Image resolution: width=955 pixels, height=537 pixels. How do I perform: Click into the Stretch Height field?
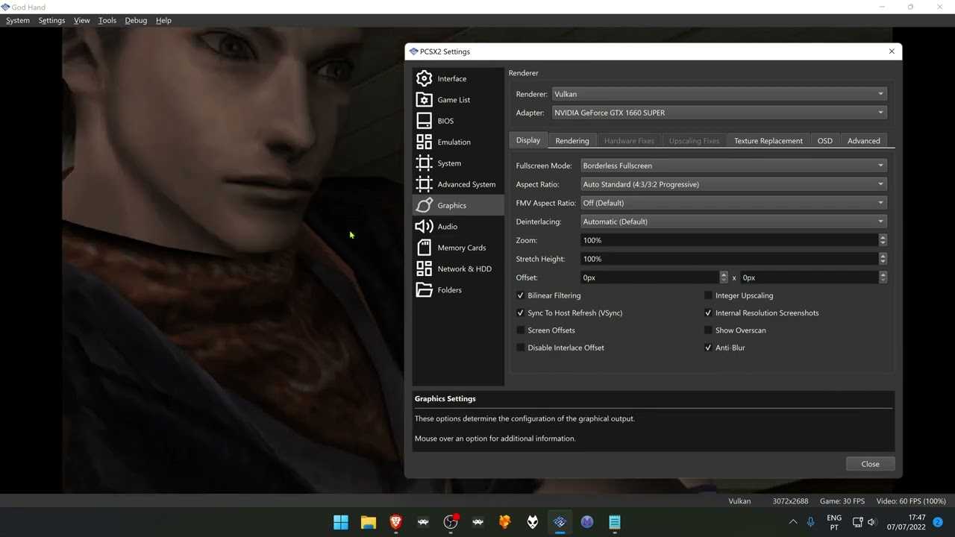click(x=730, y=259)
